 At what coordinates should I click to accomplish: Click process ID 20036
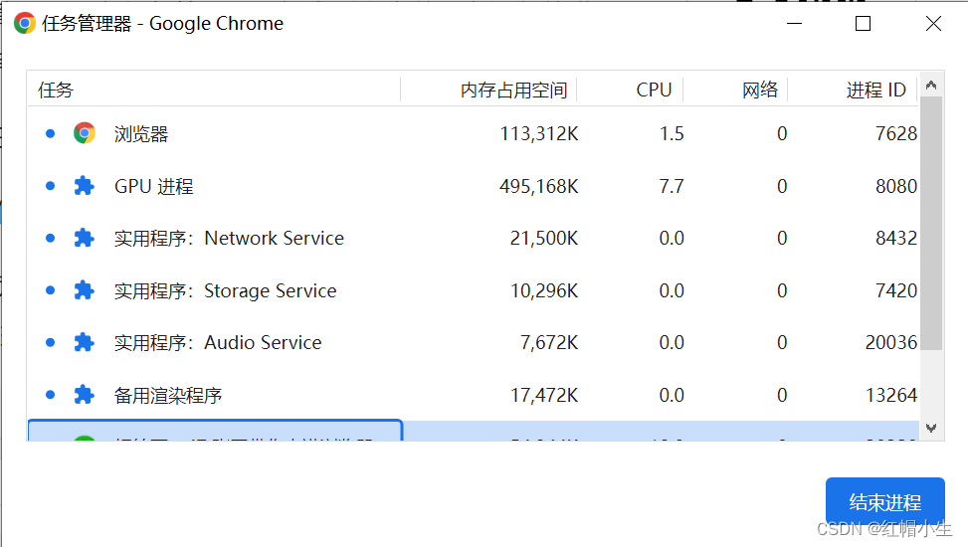click(x=891, y=343)
